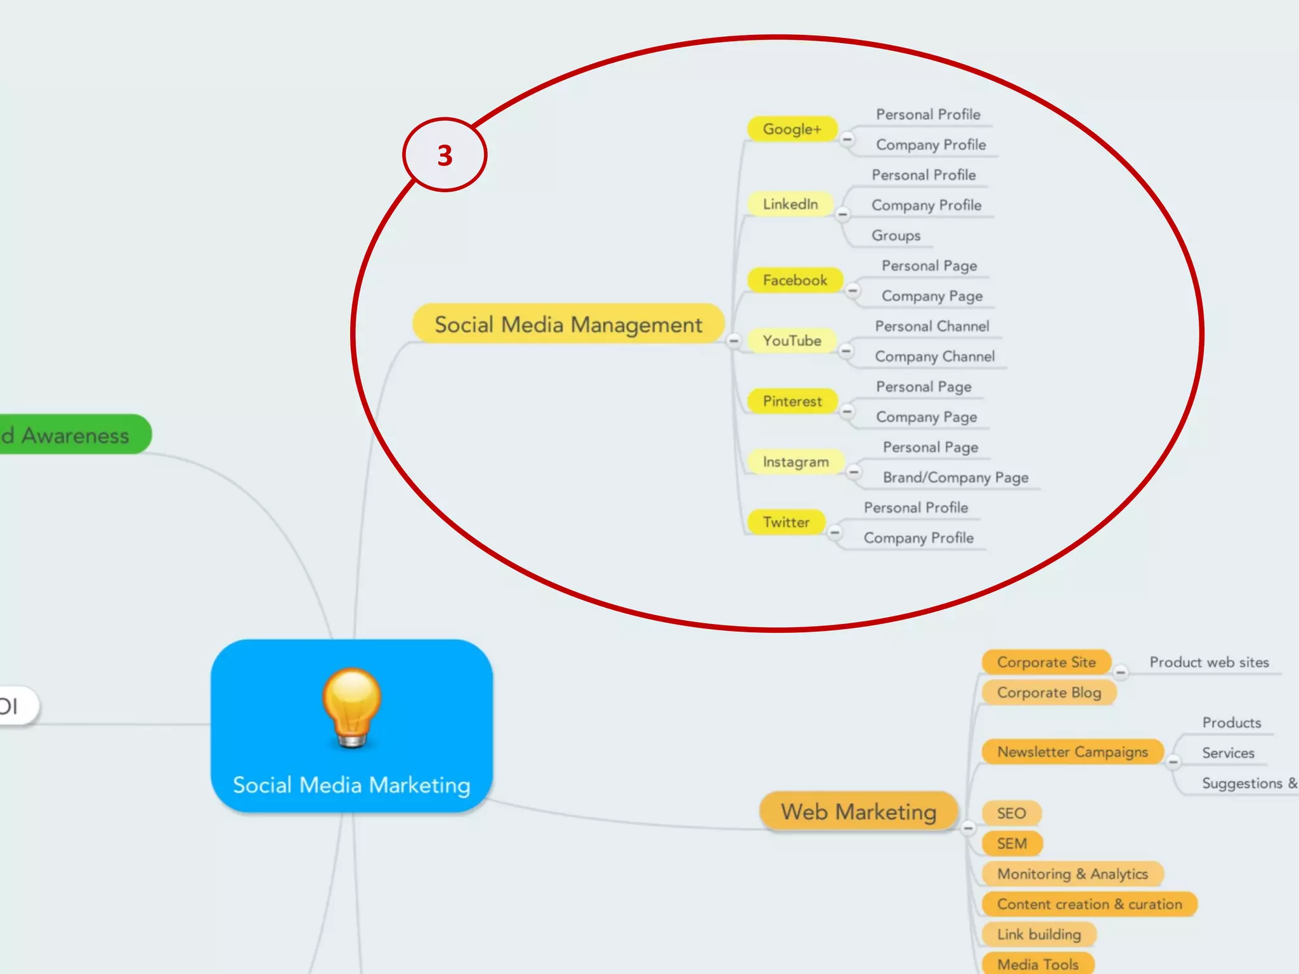The height and width of the screenshot is (974, 1299).
Task: Select the Monitoring & Analytics node
Action: [x=1073, y=874]
